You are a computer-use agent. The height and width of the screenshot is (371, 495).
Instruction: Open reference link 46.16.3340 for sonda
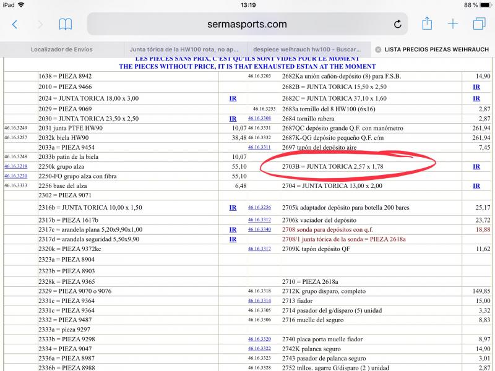click(259, 229)
